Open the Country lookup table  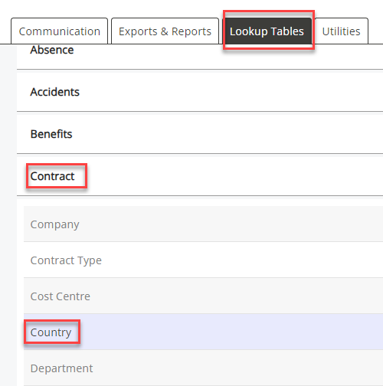click(x=203, y=332)
